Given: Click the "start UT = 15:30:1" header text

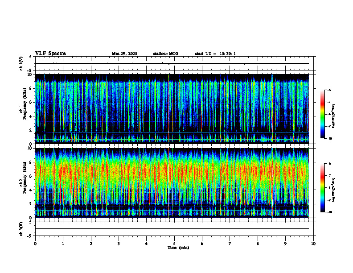Looking at the screenshot, I should [215, 54].
